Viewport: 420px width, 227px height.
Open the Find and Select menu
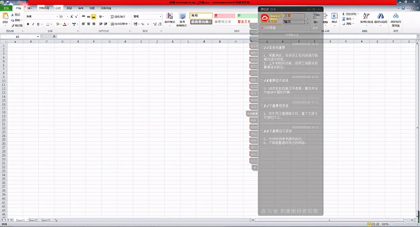click(380, 20)
